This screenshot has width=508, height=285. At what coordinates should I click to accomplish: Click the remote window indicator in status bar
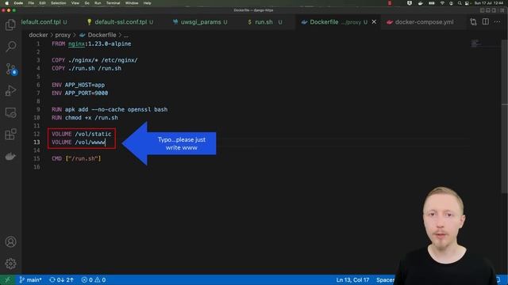(7, 279)
